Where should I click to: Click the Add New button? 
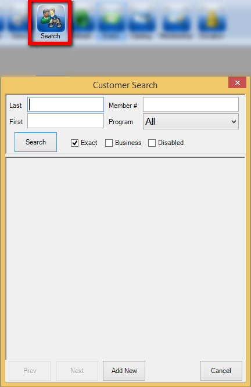coord(124,371)
